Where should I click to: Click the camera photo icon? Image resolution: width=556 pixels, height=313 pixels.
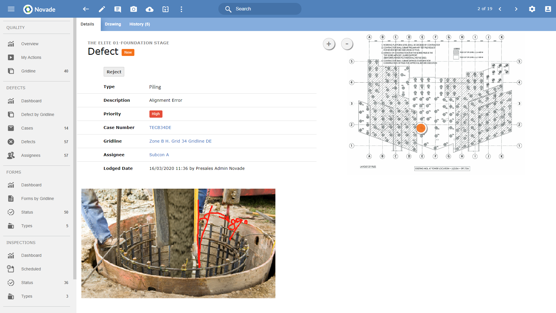tap(133, 9)
